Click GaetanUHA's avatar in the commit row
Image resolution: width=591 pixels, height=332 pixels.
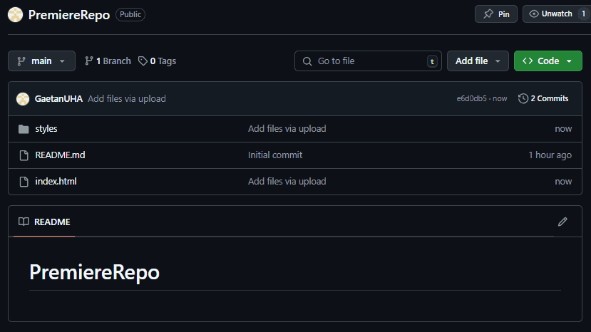[23, 99]
